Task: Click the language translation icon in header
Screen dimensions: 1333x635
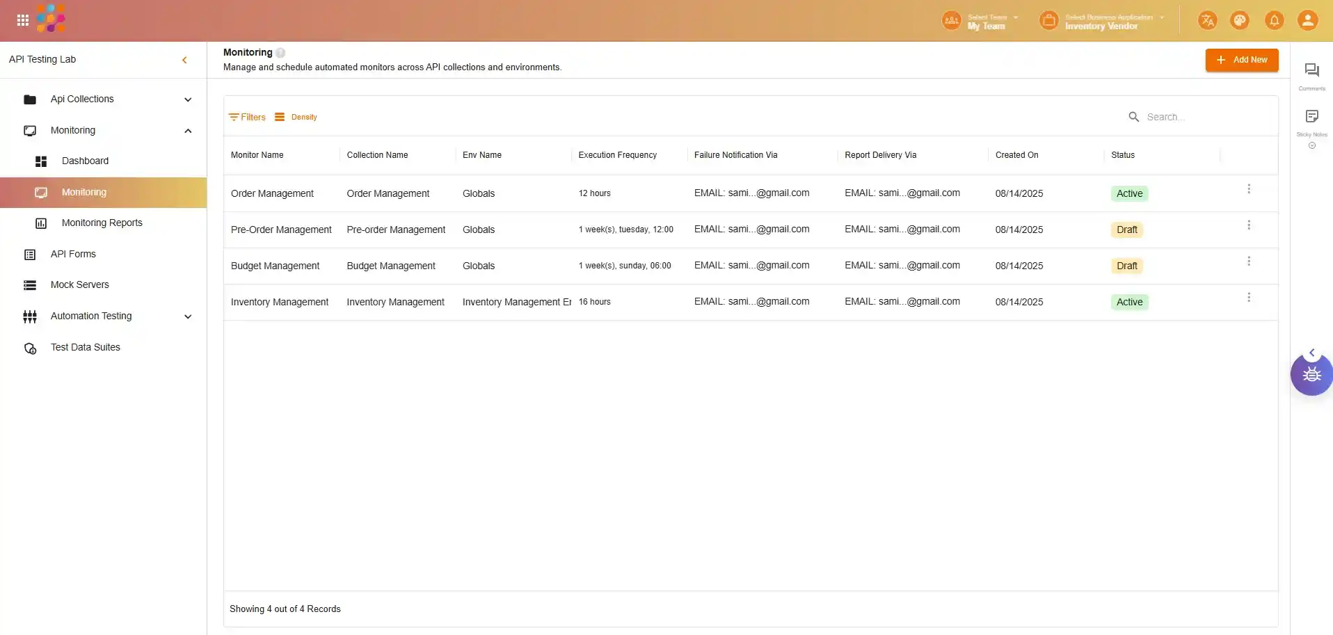Action: tap(1207, 20)
